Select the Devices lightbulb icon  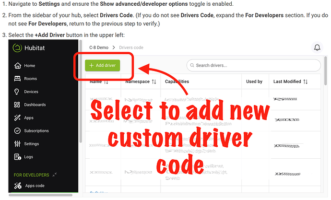[x=16, y=92]
